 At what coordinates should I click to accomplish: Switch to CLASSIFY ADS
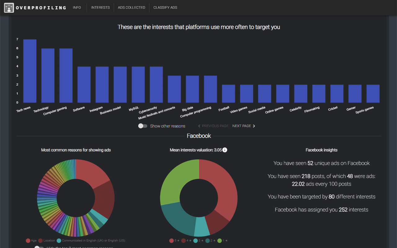165,7
